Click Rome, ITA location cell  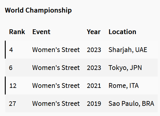click(124, 86)
